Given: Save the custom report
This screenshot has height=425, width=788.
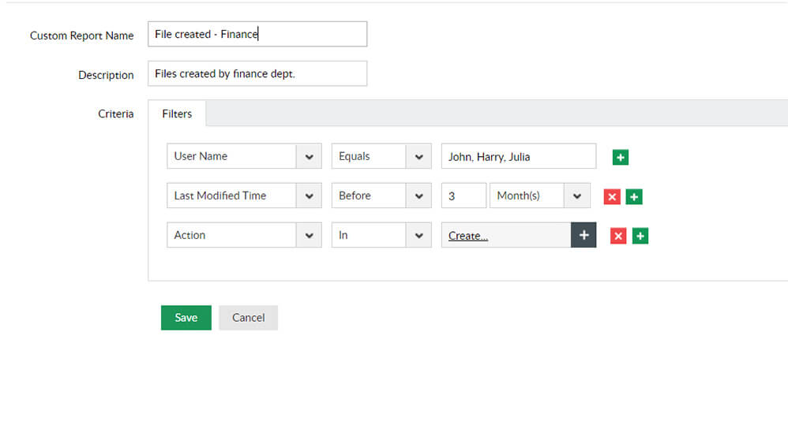Looking at the screenshot, I should 186,317.
